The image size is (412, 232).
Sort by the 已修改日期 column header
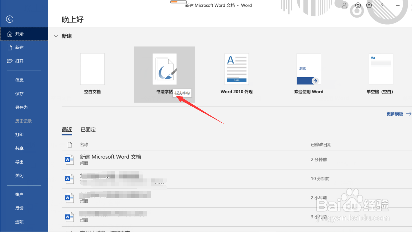point(321,145)
